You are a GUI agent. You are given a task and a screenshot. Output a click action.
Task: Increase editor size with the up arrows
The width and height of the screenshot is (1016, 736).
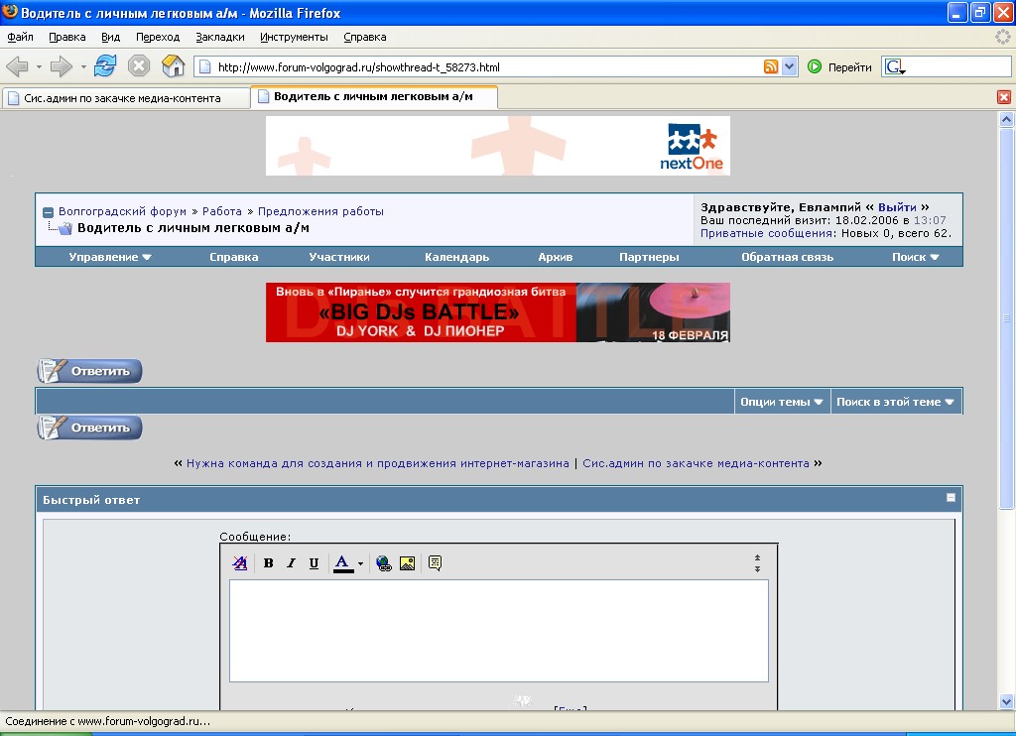click(x=757, y=557)
